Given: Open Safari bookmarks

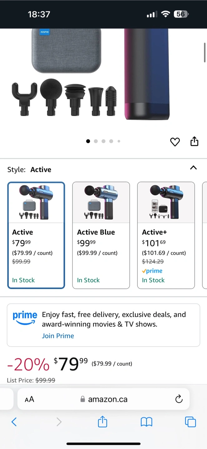Looking at the screenshot, I should [x=147, y=422].
